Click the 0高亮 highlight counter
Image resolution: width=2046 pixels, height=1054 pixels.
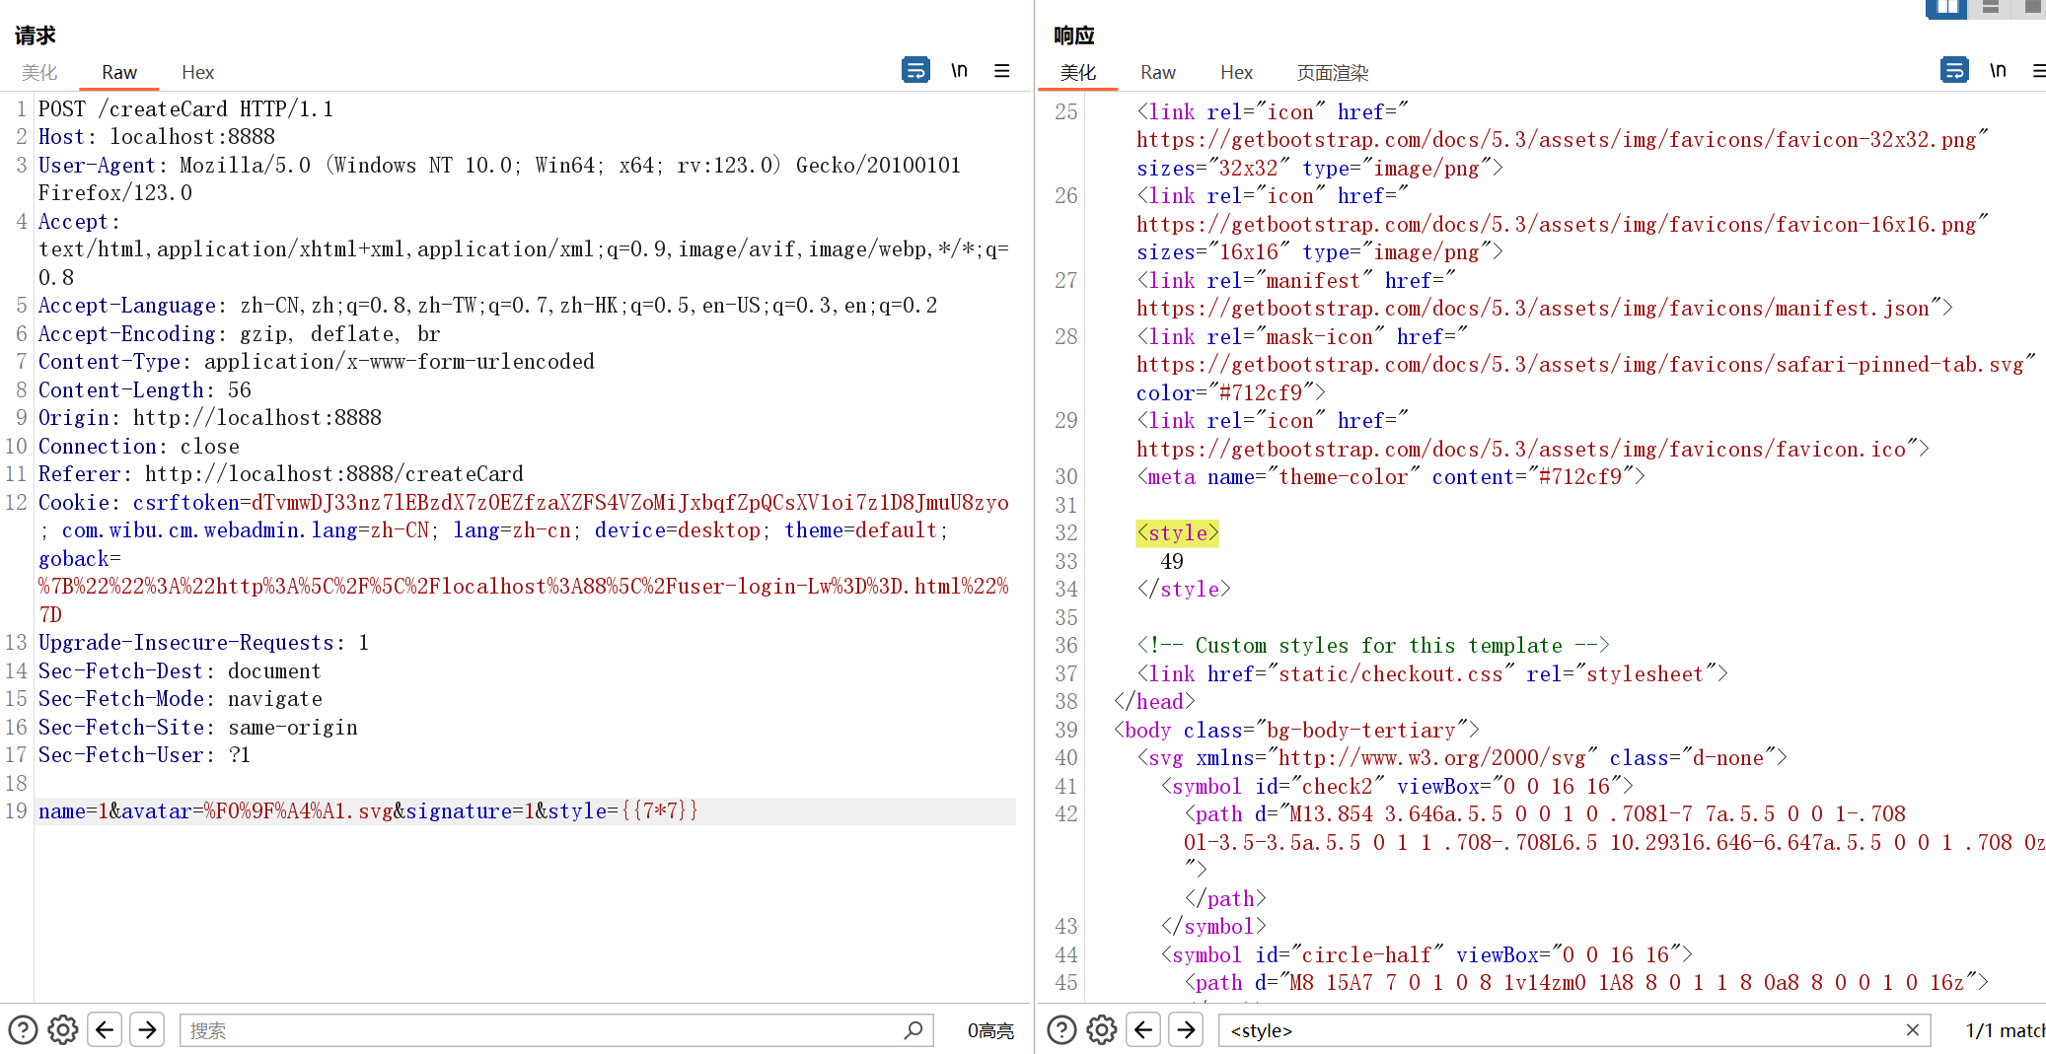990,1030
